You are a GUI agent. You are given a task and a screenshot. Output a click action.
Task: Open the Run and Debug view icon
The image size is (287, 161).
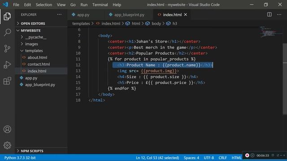[7, 65]
